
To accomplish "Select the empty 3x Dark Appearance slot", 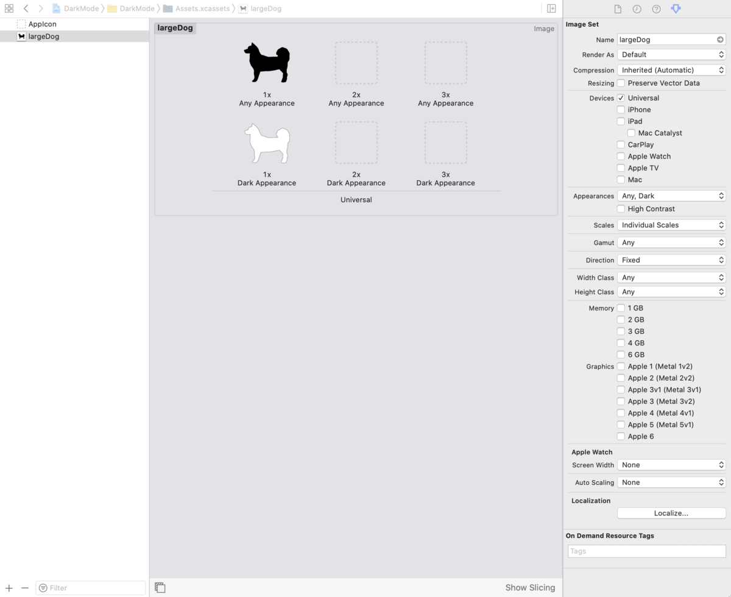I will tap(446, 143).
